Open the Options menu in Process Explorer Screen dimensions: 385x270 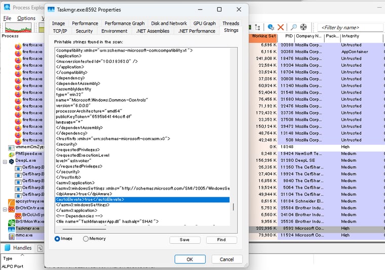point(26,18)
